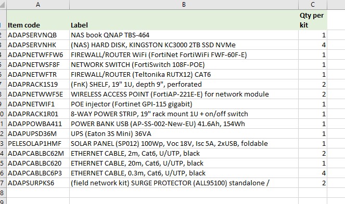Image resolution: width=345 pixels, height=204 pixels.
Task: Select the 'Label' header cell
Action: pos(184,20)
